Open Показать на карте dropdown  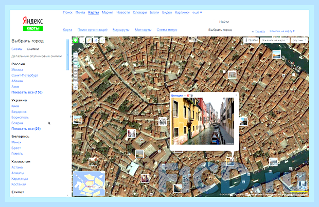click(x=275, y=40)
